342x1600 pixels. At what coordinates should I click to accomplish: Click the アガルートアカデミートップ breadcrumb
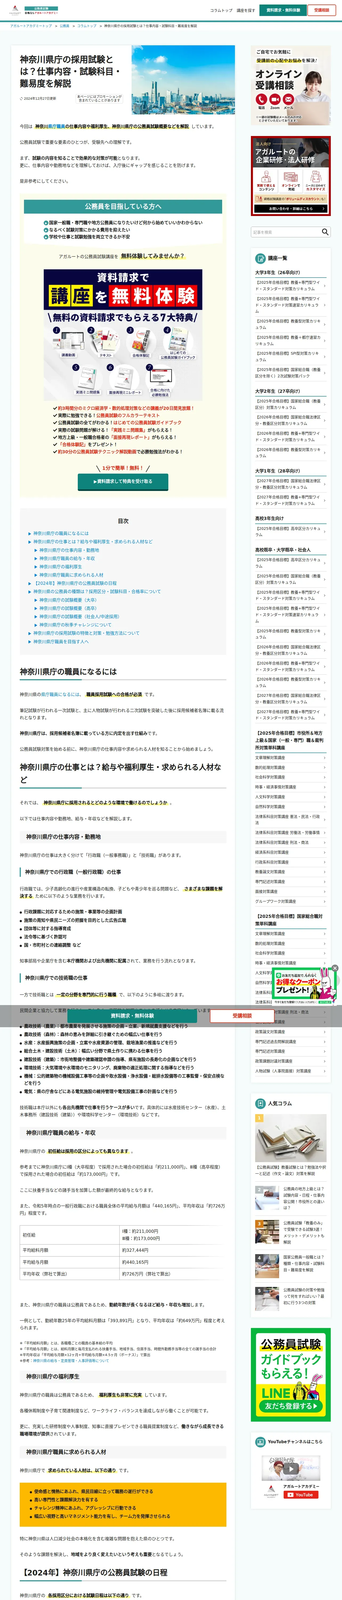coord(31,26)
